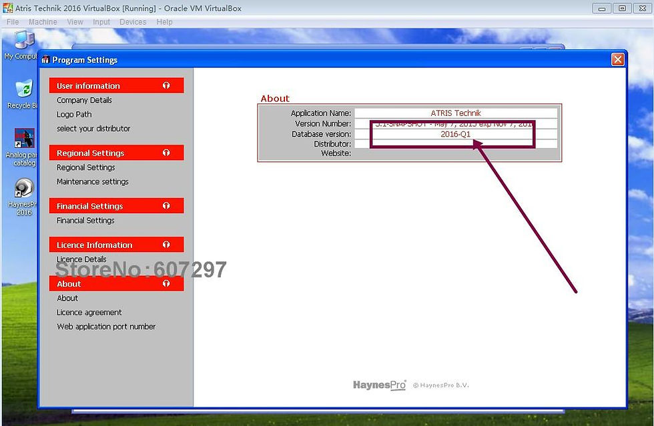This screenshot has width=654, height=426.
Task: Click the Version Number value field
Action: click(x=455, y=124)
